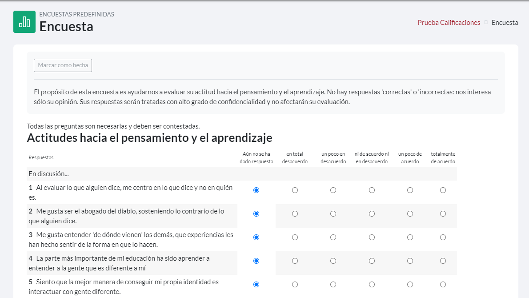Select 'en total desacuerdo' for question 1
Viewport: 529px width, 298px height.
(x=295, y=190)
